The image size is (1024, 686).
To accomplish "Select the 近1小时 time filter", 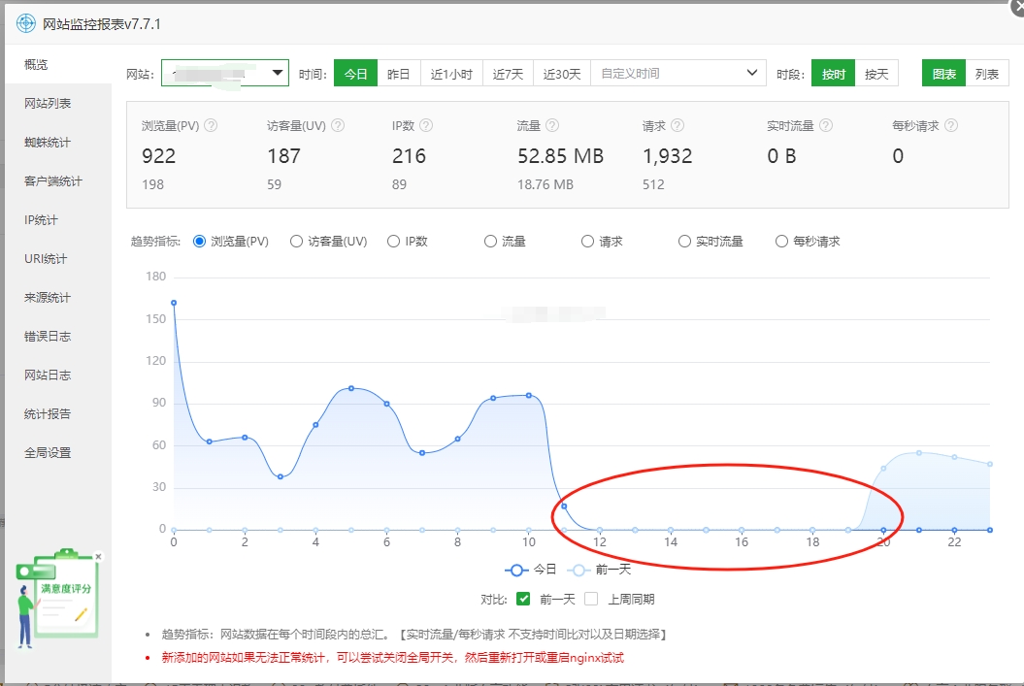I will (451, 73).
